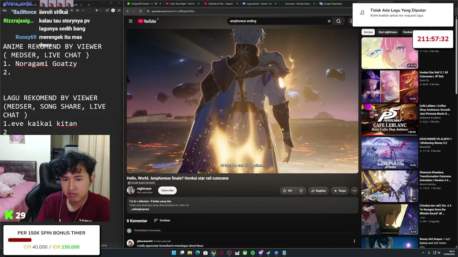This screenshot has height=257, width=458.
Task: Open the video's more actions menu
Action: coord(354,191)
